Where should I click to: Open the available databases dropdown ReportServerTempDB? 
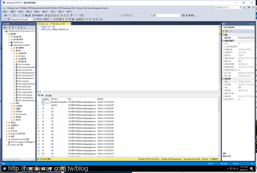click(x=22, y=19)
